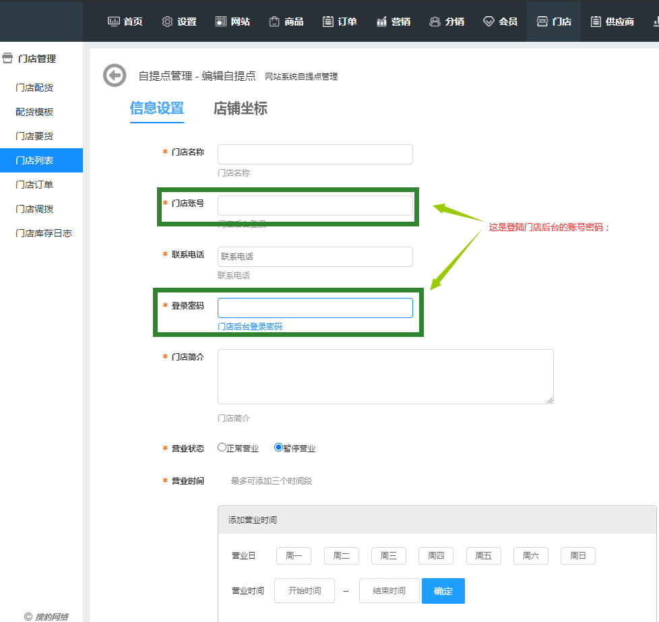Focus the 门店简介 text area
The width and height of the screenshot is (659, 622).
(x=385, y=377)
